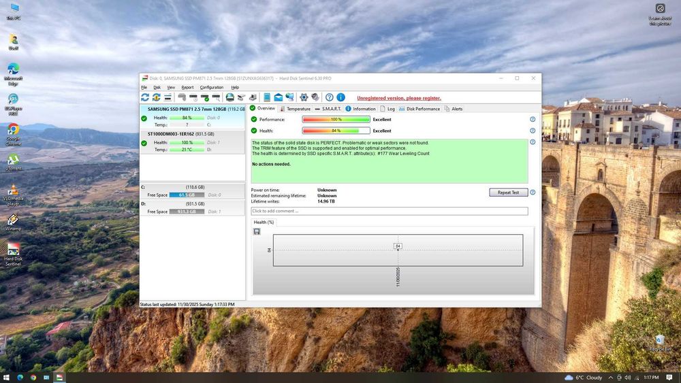The width and height of the screenshot is (681, 383).
Task: Open uTorrent desktop shortcut
Action: (14, 162)
